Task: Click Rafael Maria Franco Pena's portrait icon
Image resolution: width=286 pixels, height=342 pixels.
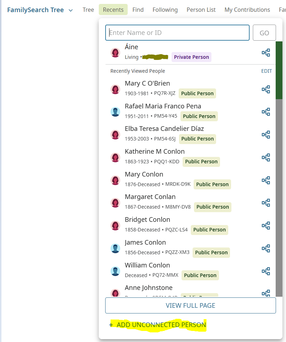Action: coord(115,112)
